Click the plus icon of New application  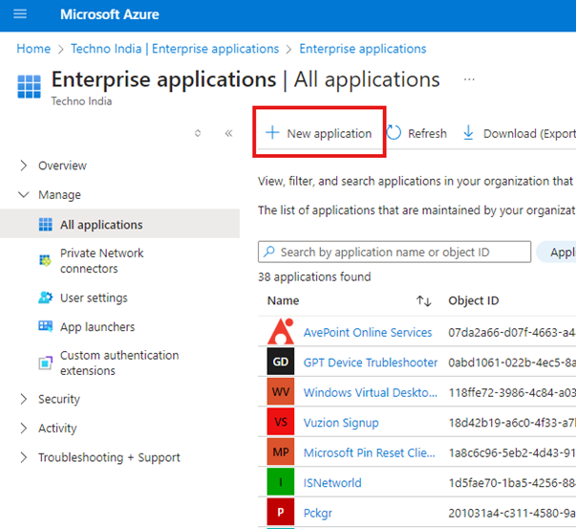tap(272, 132)
